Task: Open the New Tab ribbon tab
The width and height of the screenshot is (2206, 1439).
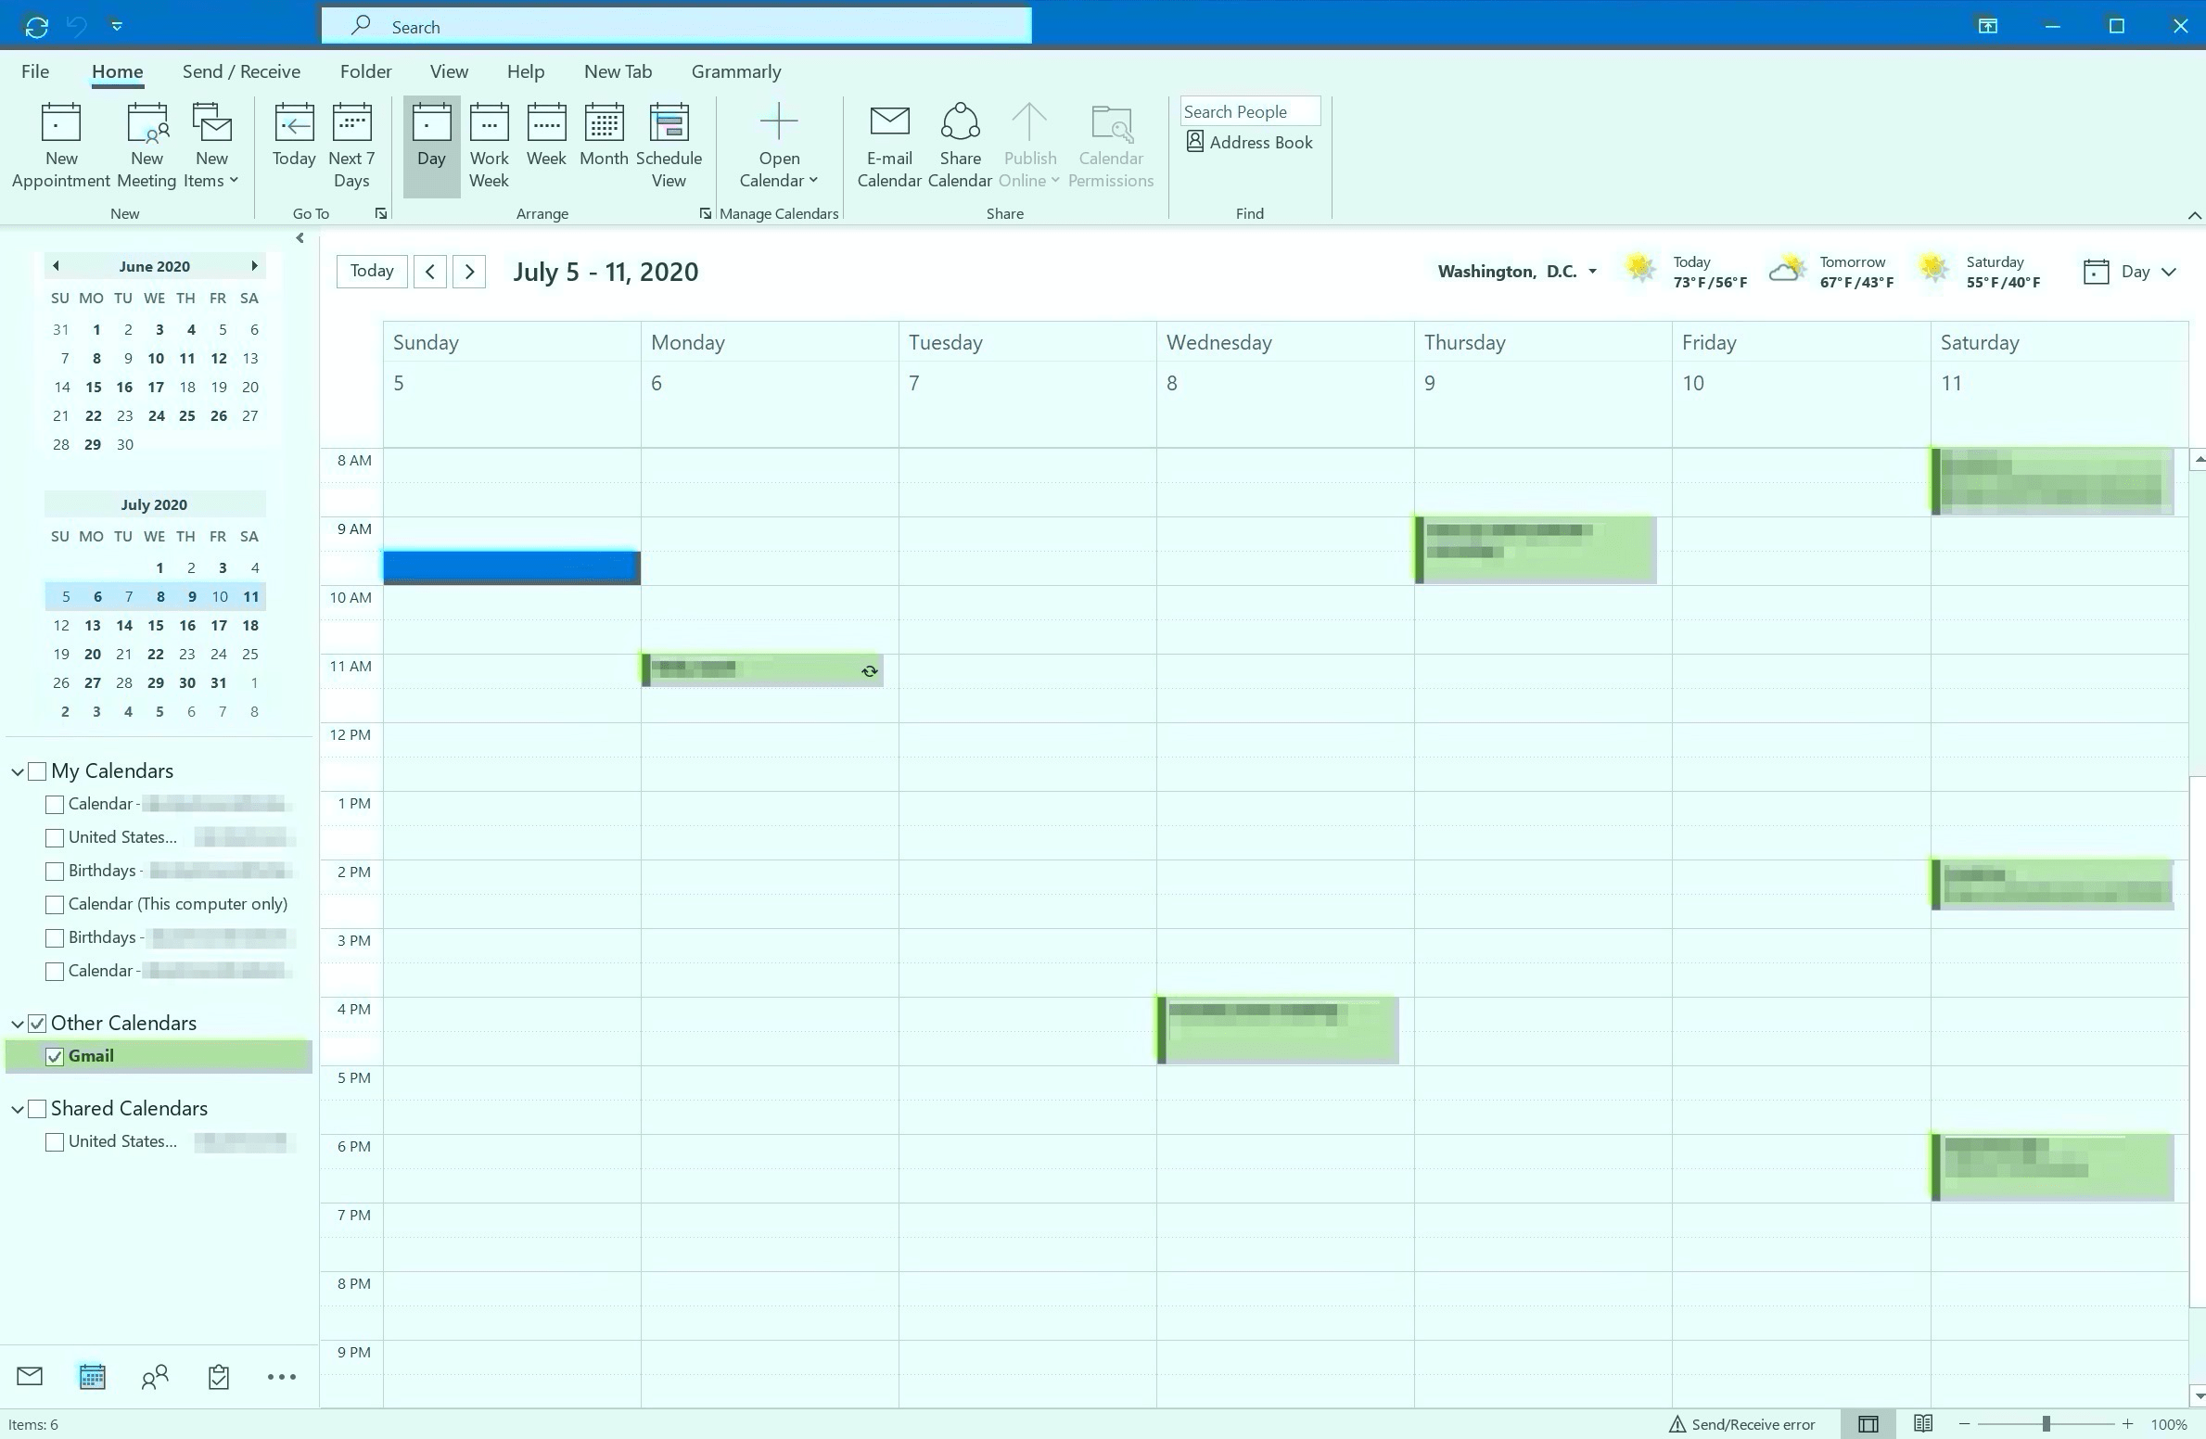Action: tap(618, 71)
